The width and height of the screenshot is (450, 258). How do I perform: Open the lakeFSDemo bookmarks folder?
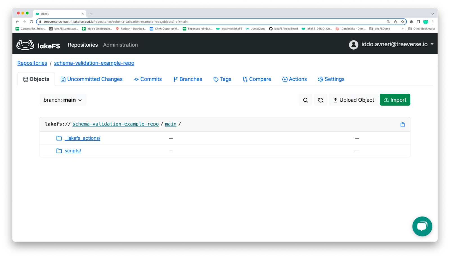[379, 29]
